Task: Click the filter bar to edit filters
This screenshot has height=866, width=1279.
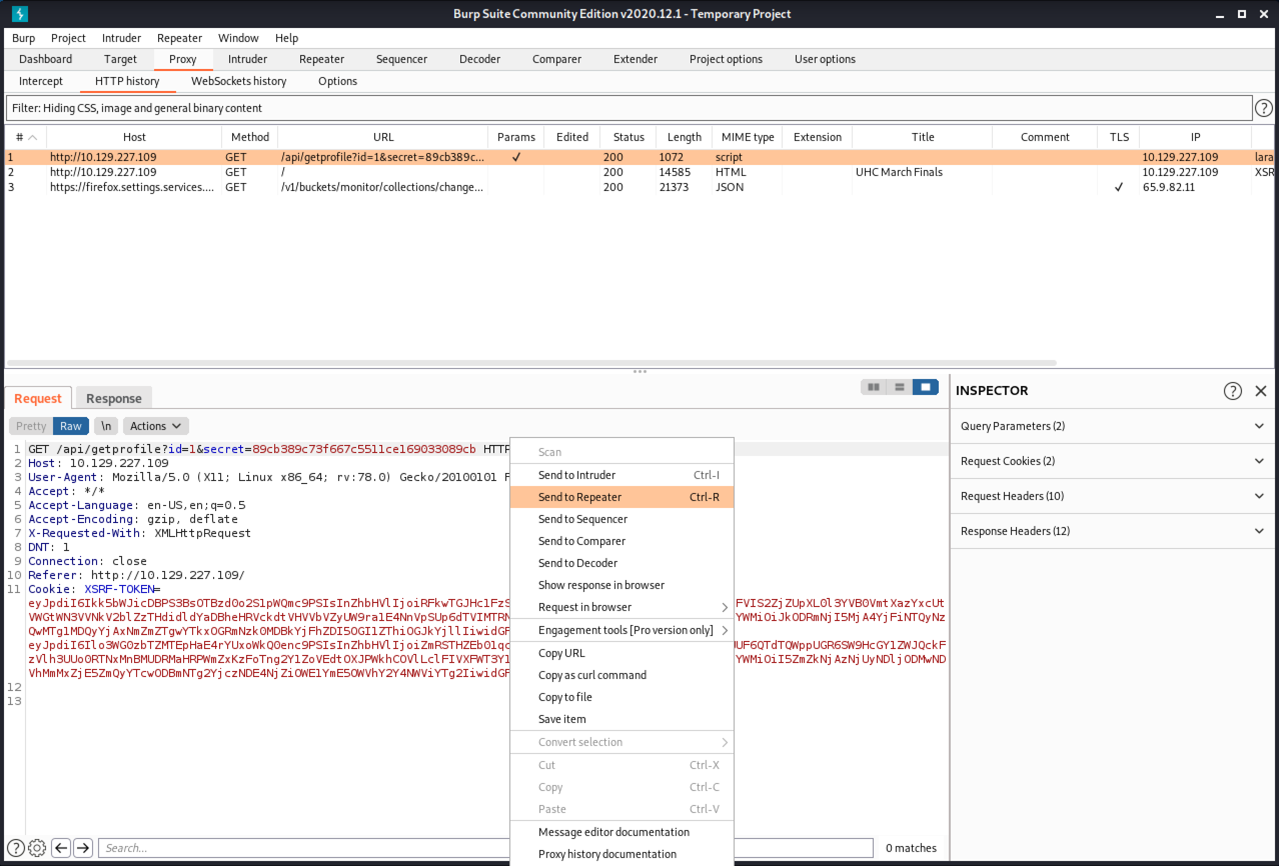Action: 629,108
